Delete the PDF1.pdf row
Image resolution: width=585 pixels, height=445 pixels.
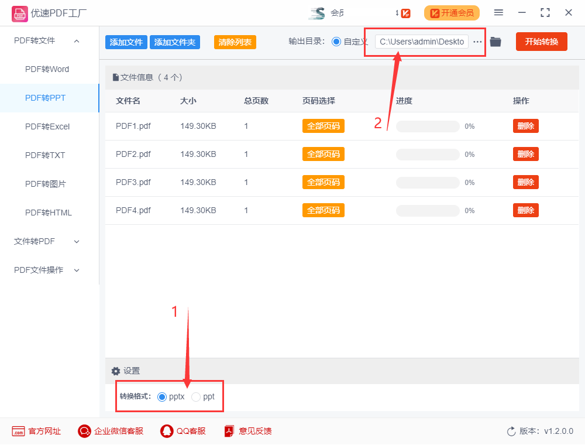[x=526, y=126]
